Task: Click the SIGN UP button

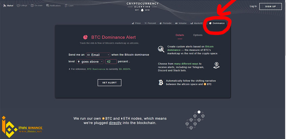Action: (270, 6)
